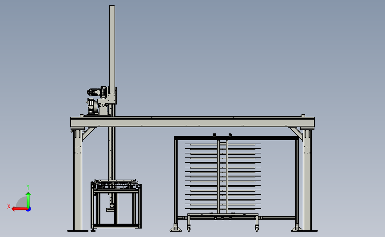Select the horizontal gantry beam
Screen dimensions: 385x237
point(192,122)
